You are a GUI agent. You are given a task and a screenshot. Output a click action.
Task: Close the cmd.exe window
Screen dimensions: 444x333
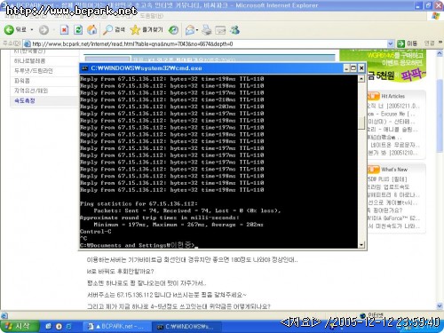[361, 68]
